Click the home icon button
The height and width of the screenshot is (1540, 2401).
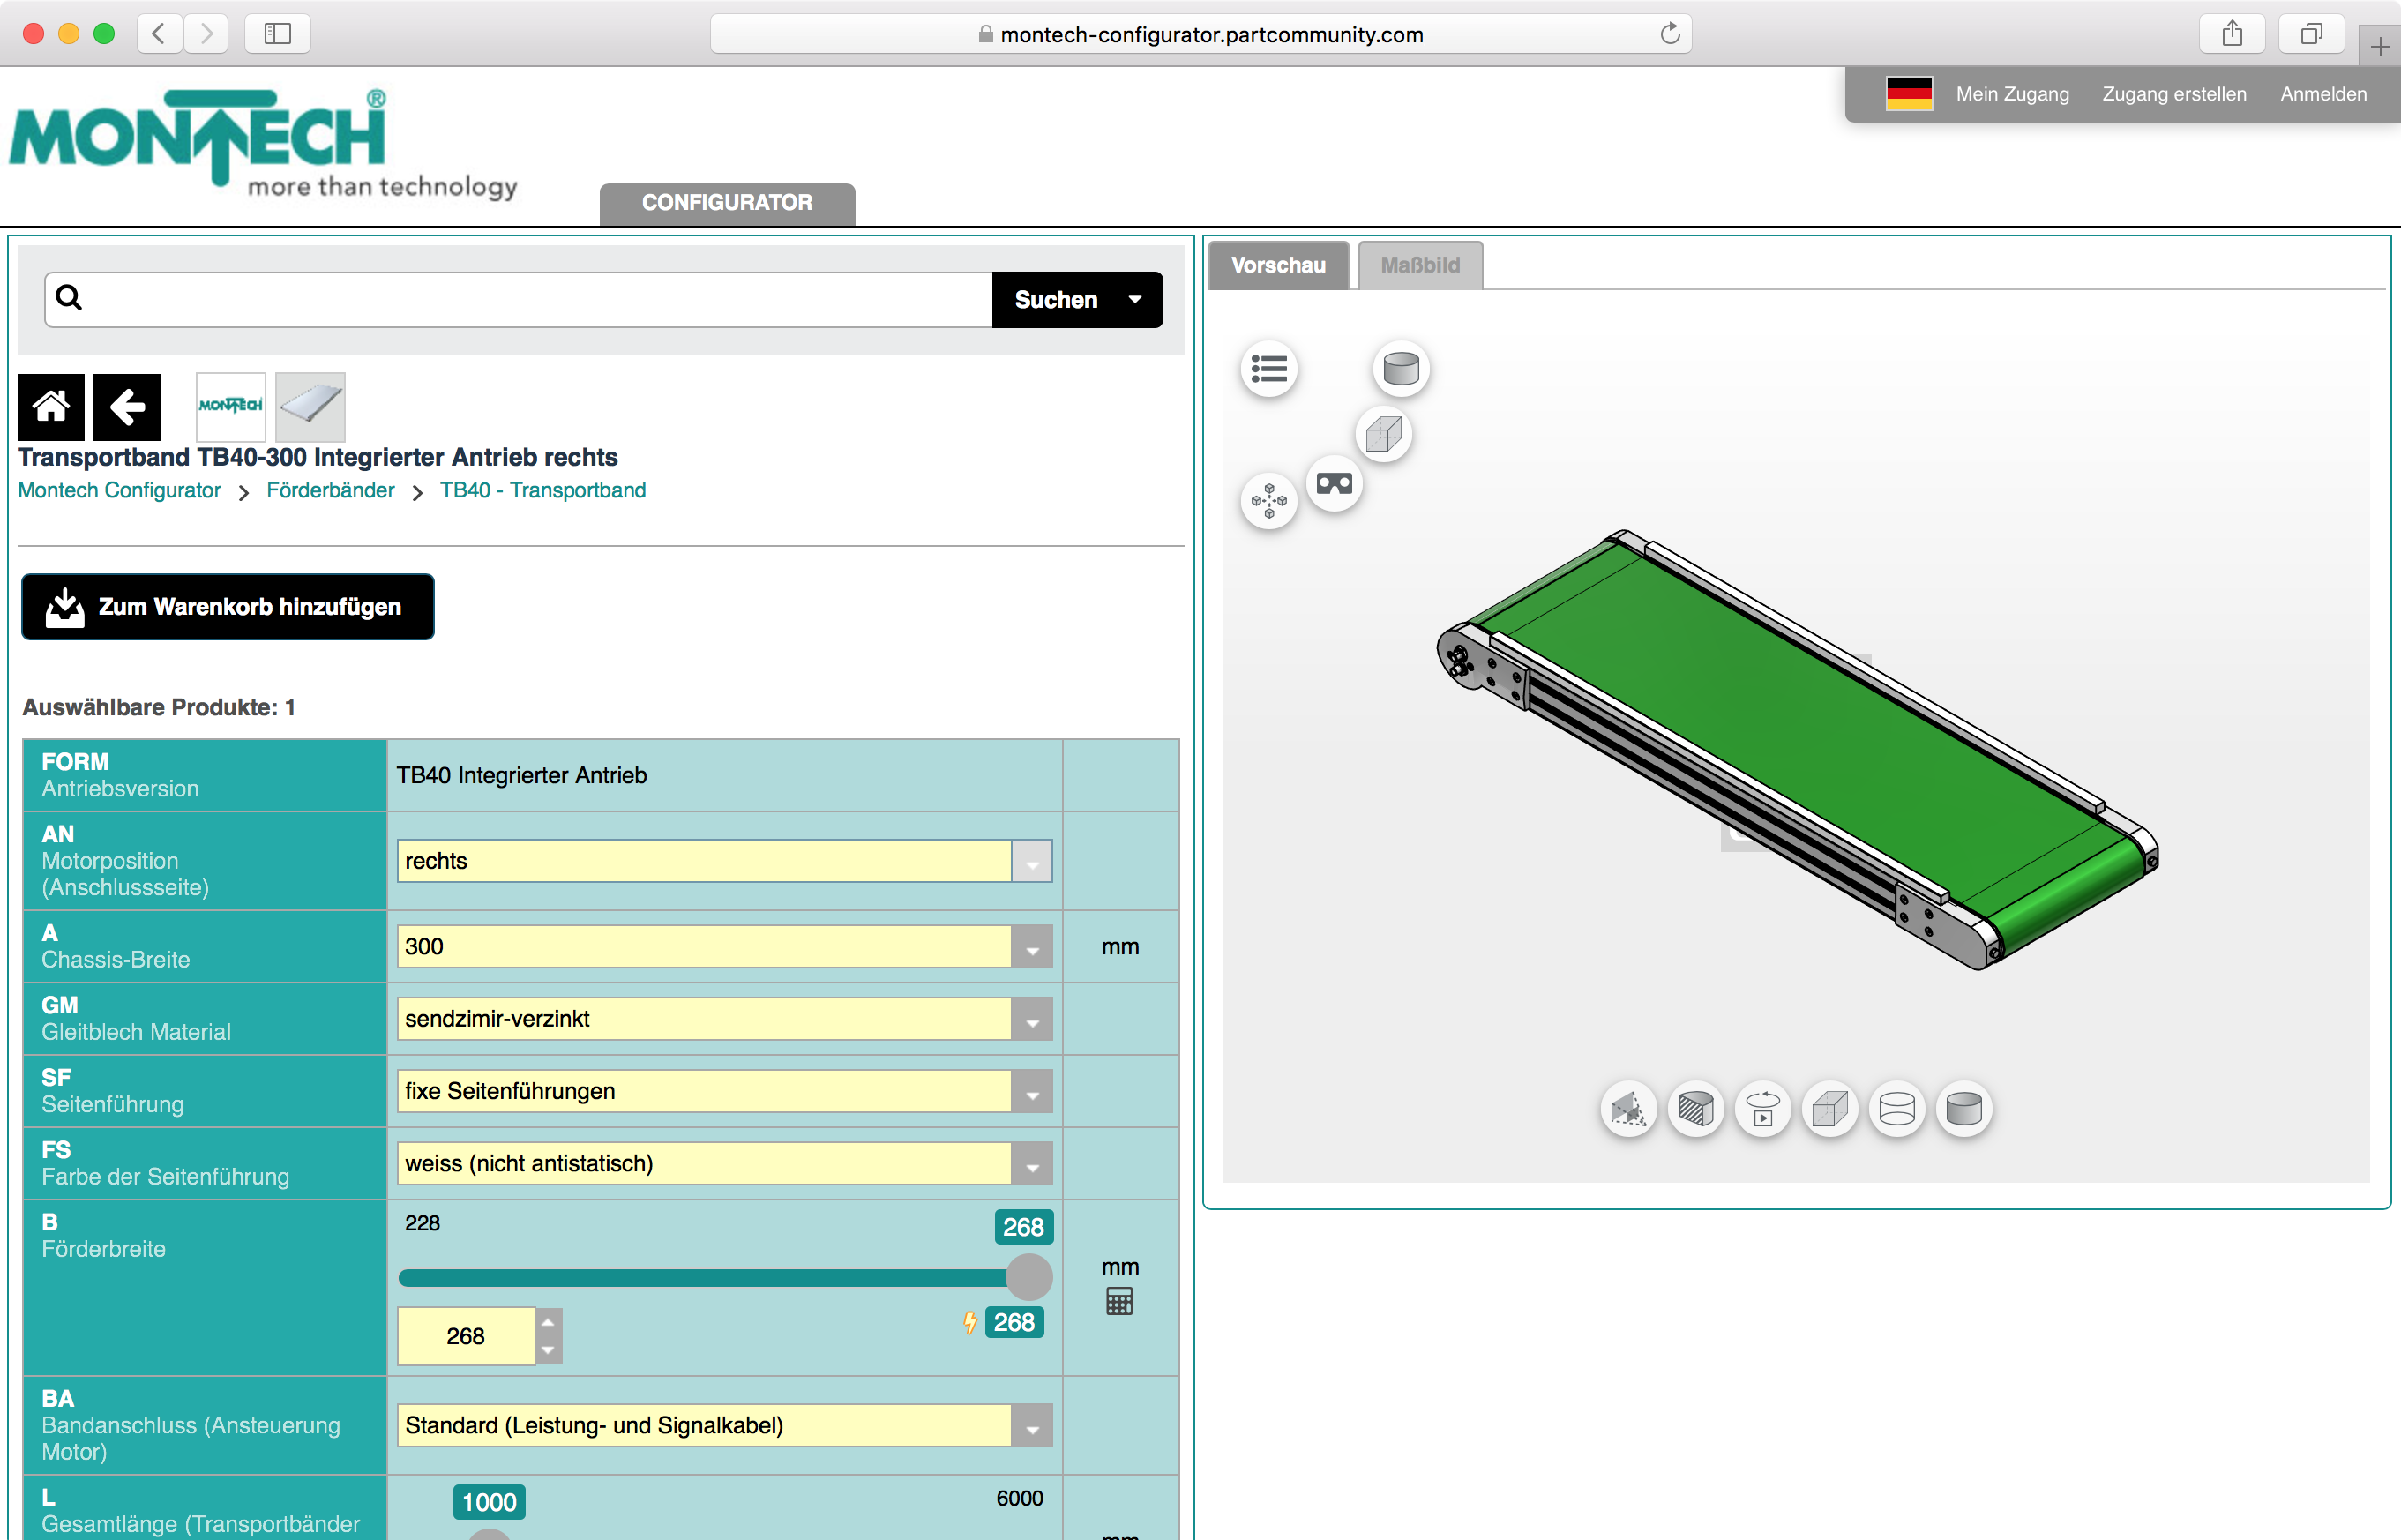51,407
